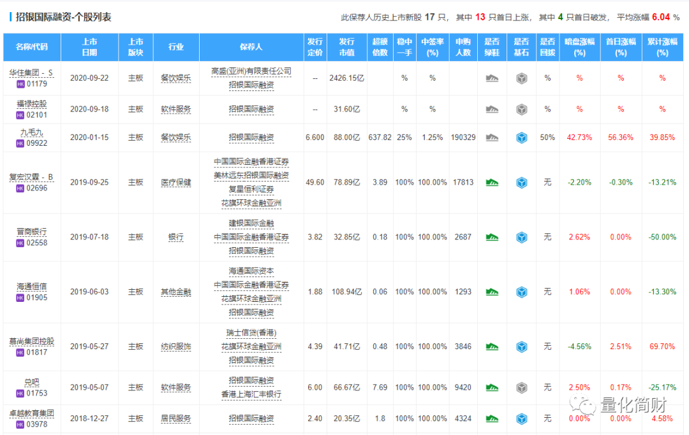
Task: Sort by 首日涨幅 column header
Action: 621,47
